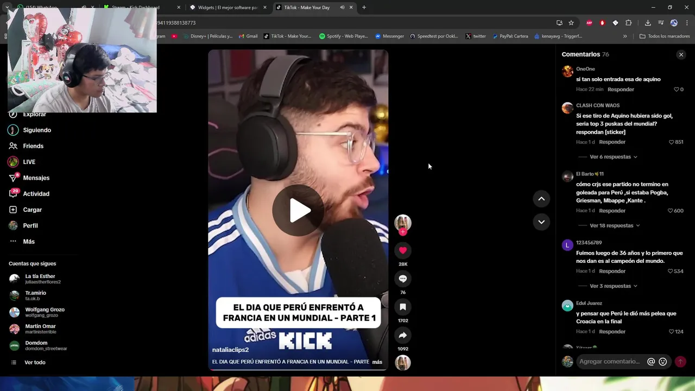Viewport: 695px width, 391px height.
Task: Reply to the El Barto comment
Action: pyautogui.click(x=612, y=211)
